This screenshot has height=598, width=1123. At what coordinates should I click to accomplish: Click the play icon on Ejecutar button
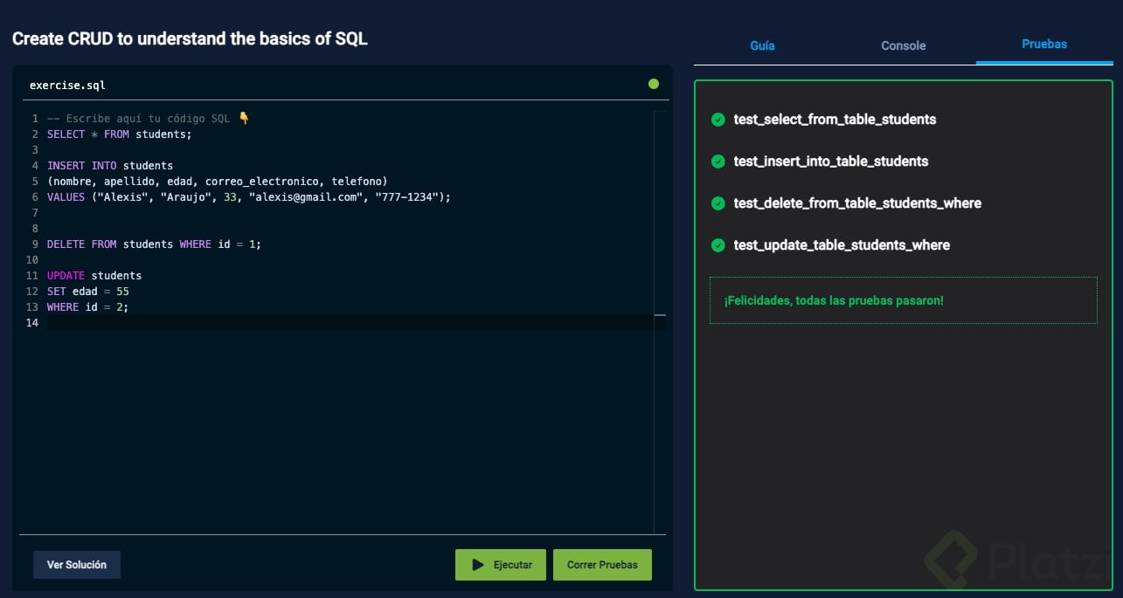pos(478,565)
